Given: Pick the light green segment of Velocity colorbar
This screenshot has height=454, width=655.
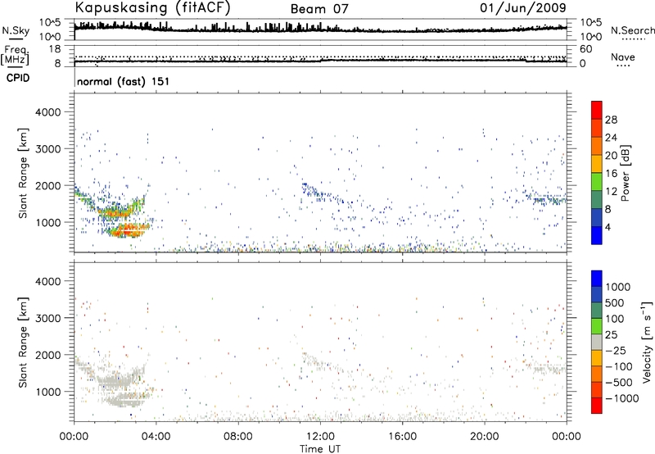Looking at the screenshot, I should (x=597, y=326).
